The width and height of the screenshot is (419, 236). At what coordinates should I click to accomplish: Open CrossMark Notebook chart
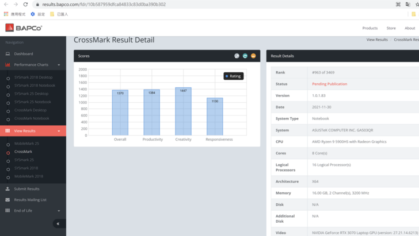pos(32,118)
